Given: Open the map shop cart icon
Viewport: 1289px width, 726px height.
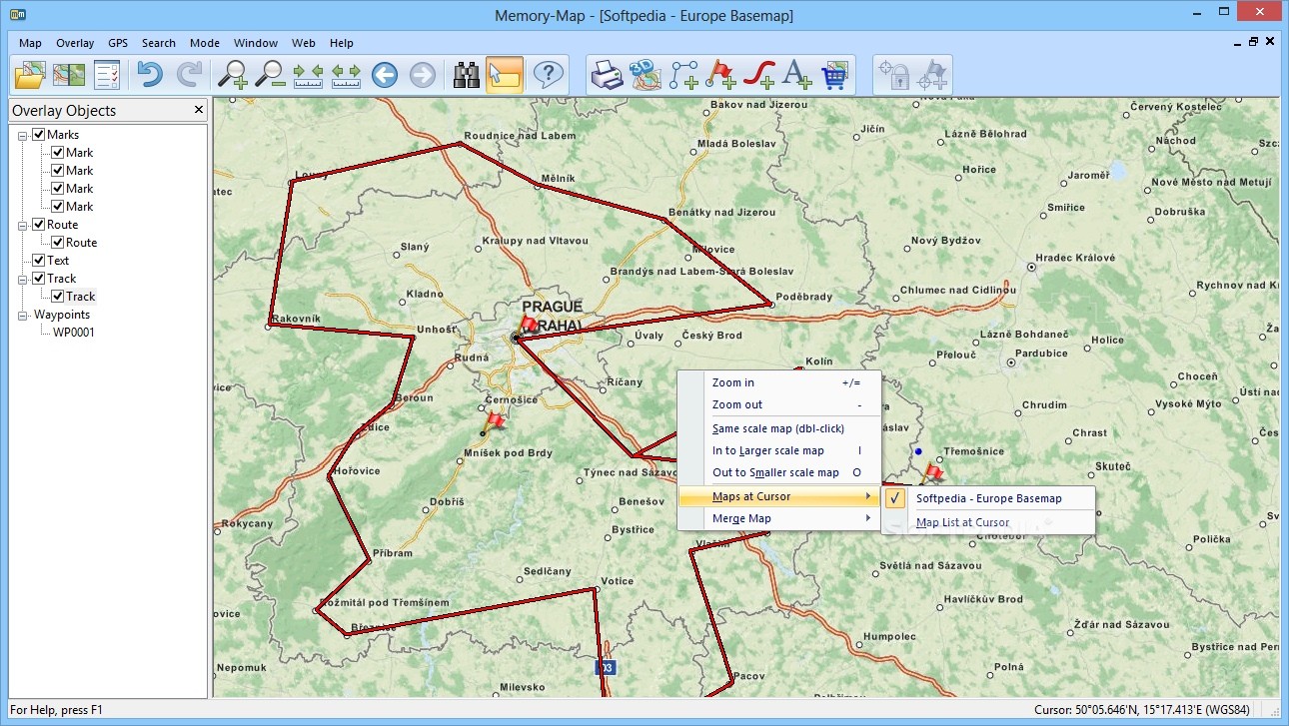Looking at the screenshot, I should coord(834,75).
